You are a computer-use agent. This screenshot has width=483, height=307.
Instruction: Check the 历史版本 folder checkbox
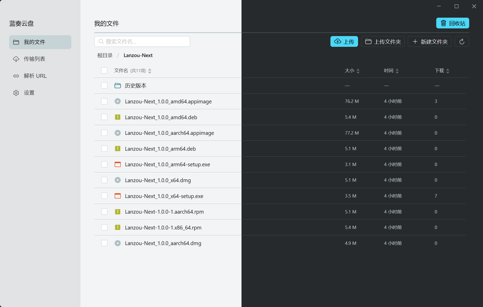(x=104, y=85)
